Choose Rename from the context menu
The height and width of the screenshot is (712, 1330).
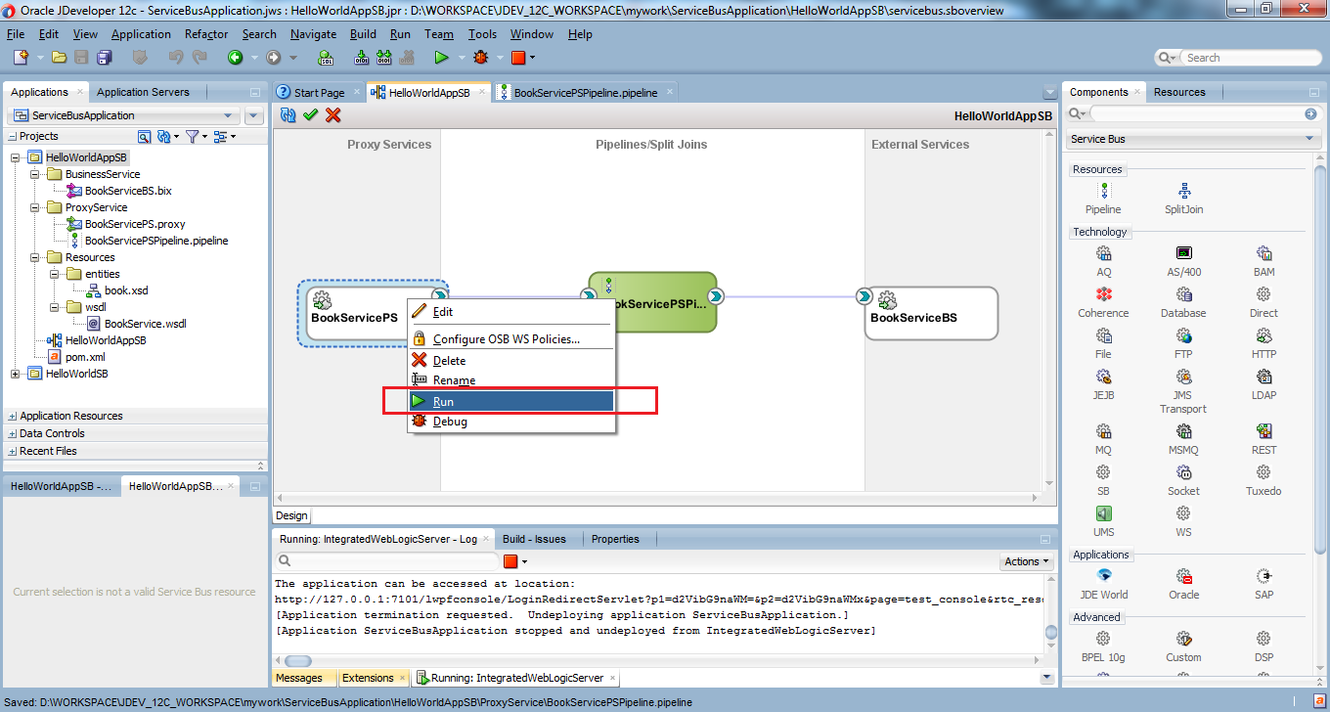[511, 380]
